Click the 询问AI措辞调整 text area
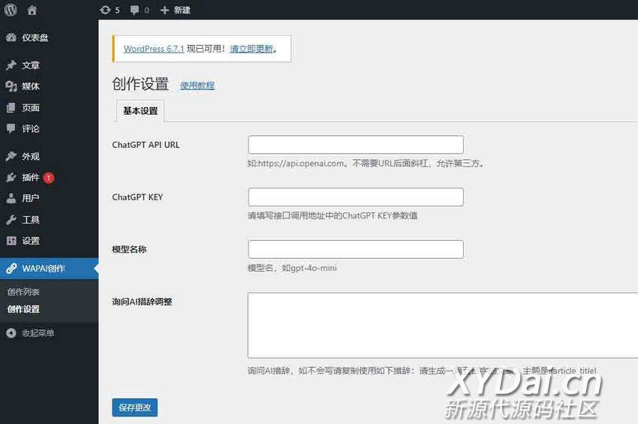Viewport: 638px width, 424px height. [x=443, y=325]
